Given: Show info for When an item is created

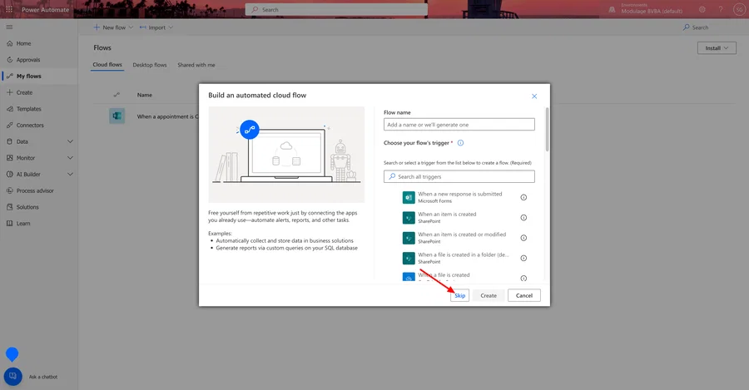Looking at the screenshot, I should (x=523, y=218).
